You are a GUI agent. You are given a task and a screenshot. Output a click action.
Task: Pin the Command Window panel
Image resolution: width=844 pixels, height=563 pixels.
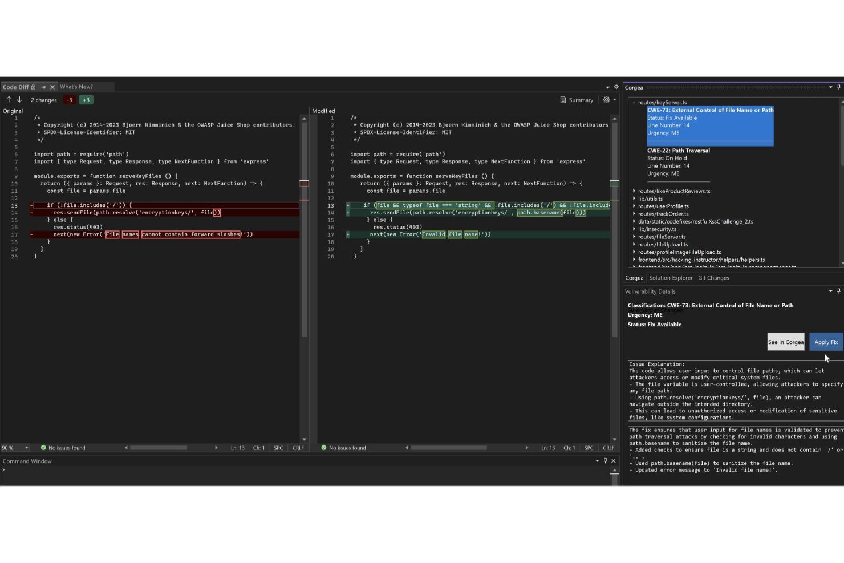point(606,461)
